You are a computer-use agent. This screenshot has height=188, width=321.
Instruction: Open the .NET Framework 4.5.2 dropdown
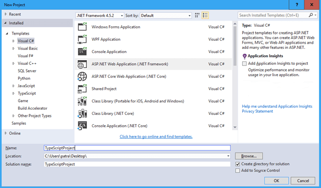100,15
